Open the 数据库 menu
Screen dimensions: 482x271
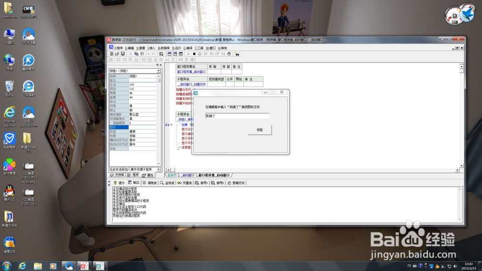click(x=164, y=48)
